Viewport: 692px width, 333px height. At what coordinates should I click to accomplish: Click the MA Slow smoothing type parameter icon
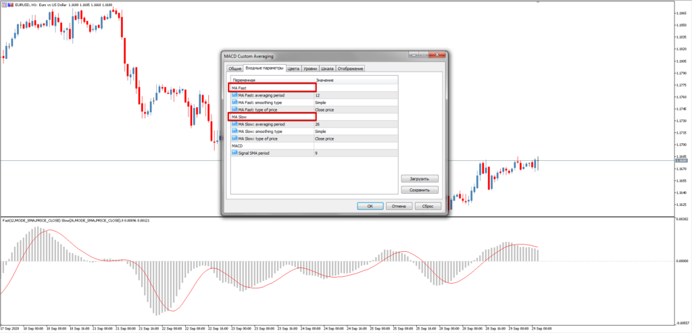234,131
